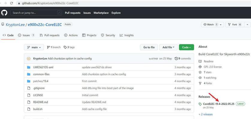Open the Releases heading link

204,97
